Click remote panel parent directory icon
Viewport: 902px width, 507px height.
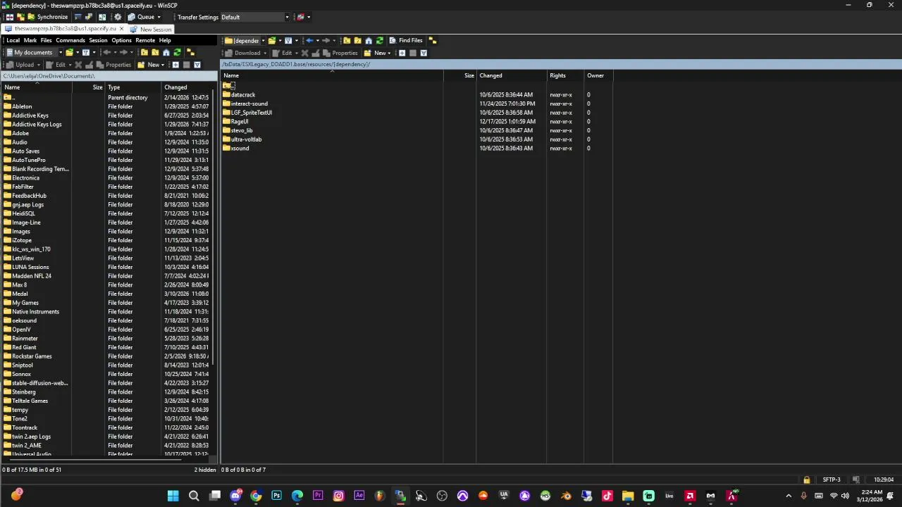347,40
